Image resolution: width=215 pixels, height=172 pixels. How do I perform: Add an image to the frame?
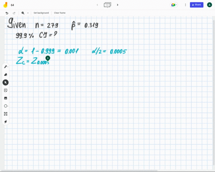pos(5,98)
